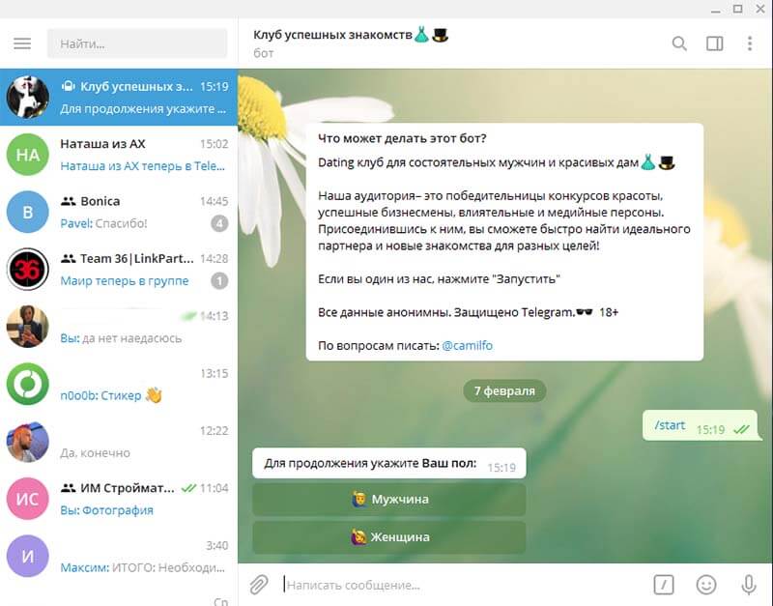Select the Мужчина button
773x606 pixels.
[389, 500]
